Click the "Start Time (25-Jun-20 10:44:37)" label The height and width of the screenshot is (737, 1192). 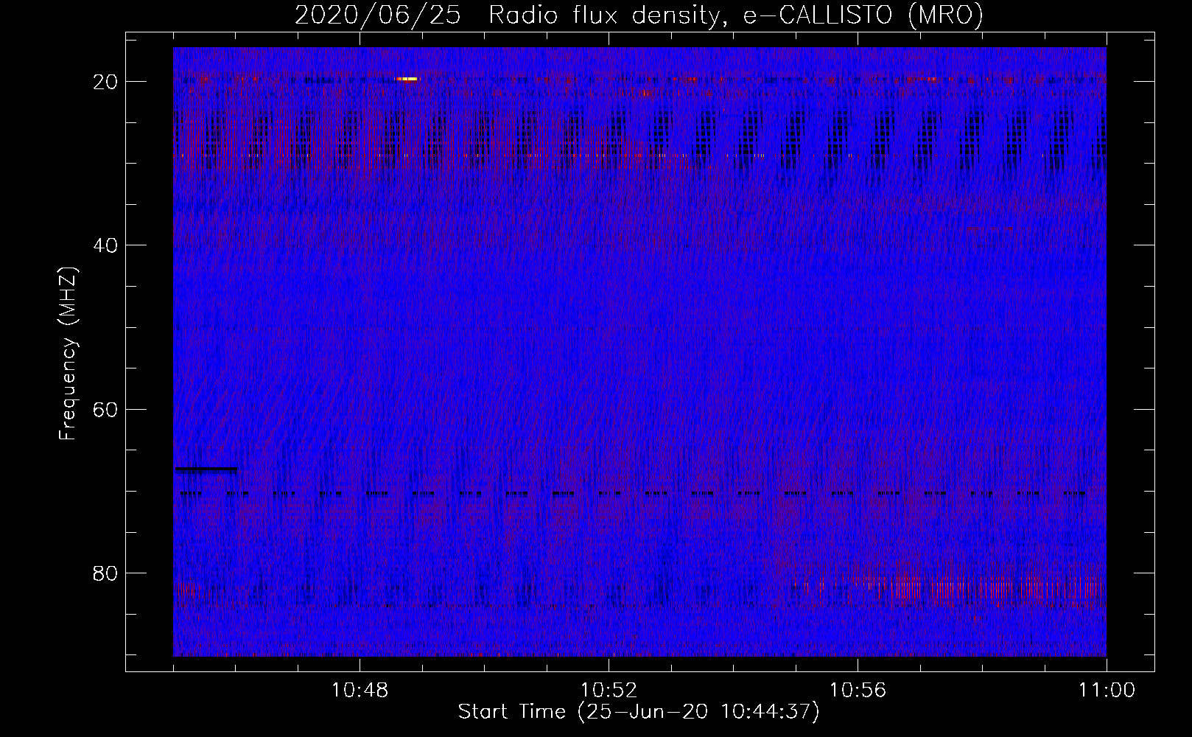click(639, 712)
